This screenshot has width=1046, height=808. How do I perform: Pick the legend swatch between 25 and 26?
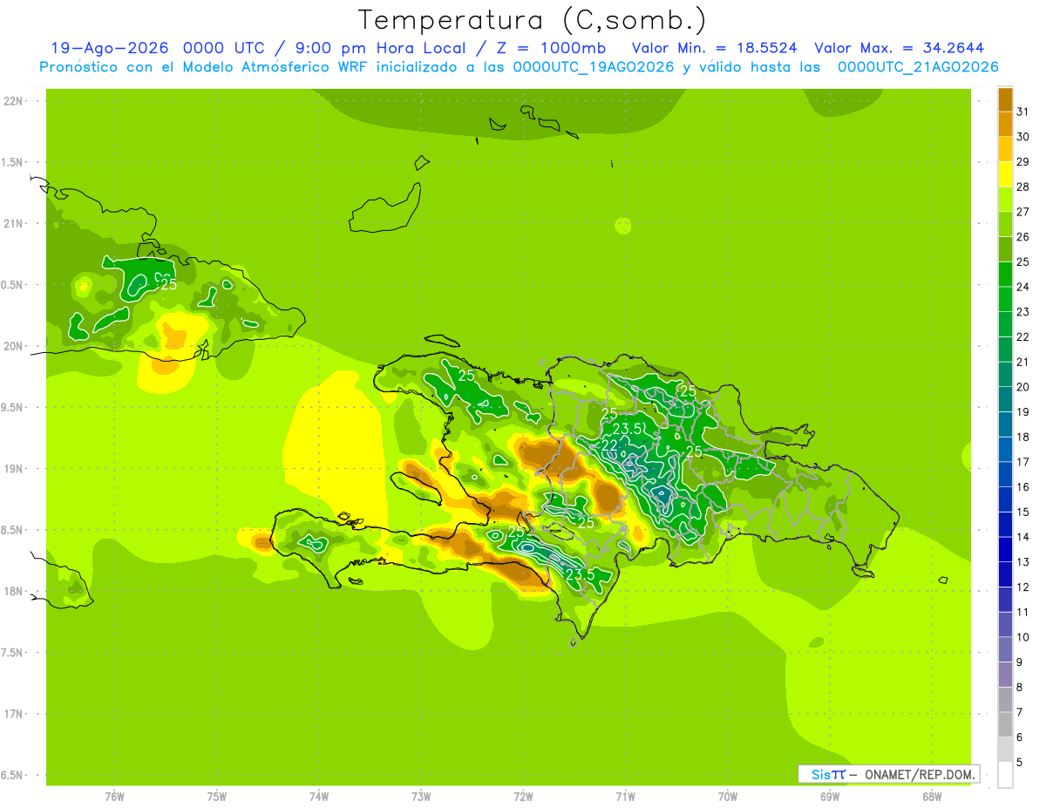[x=1005, y=249]
